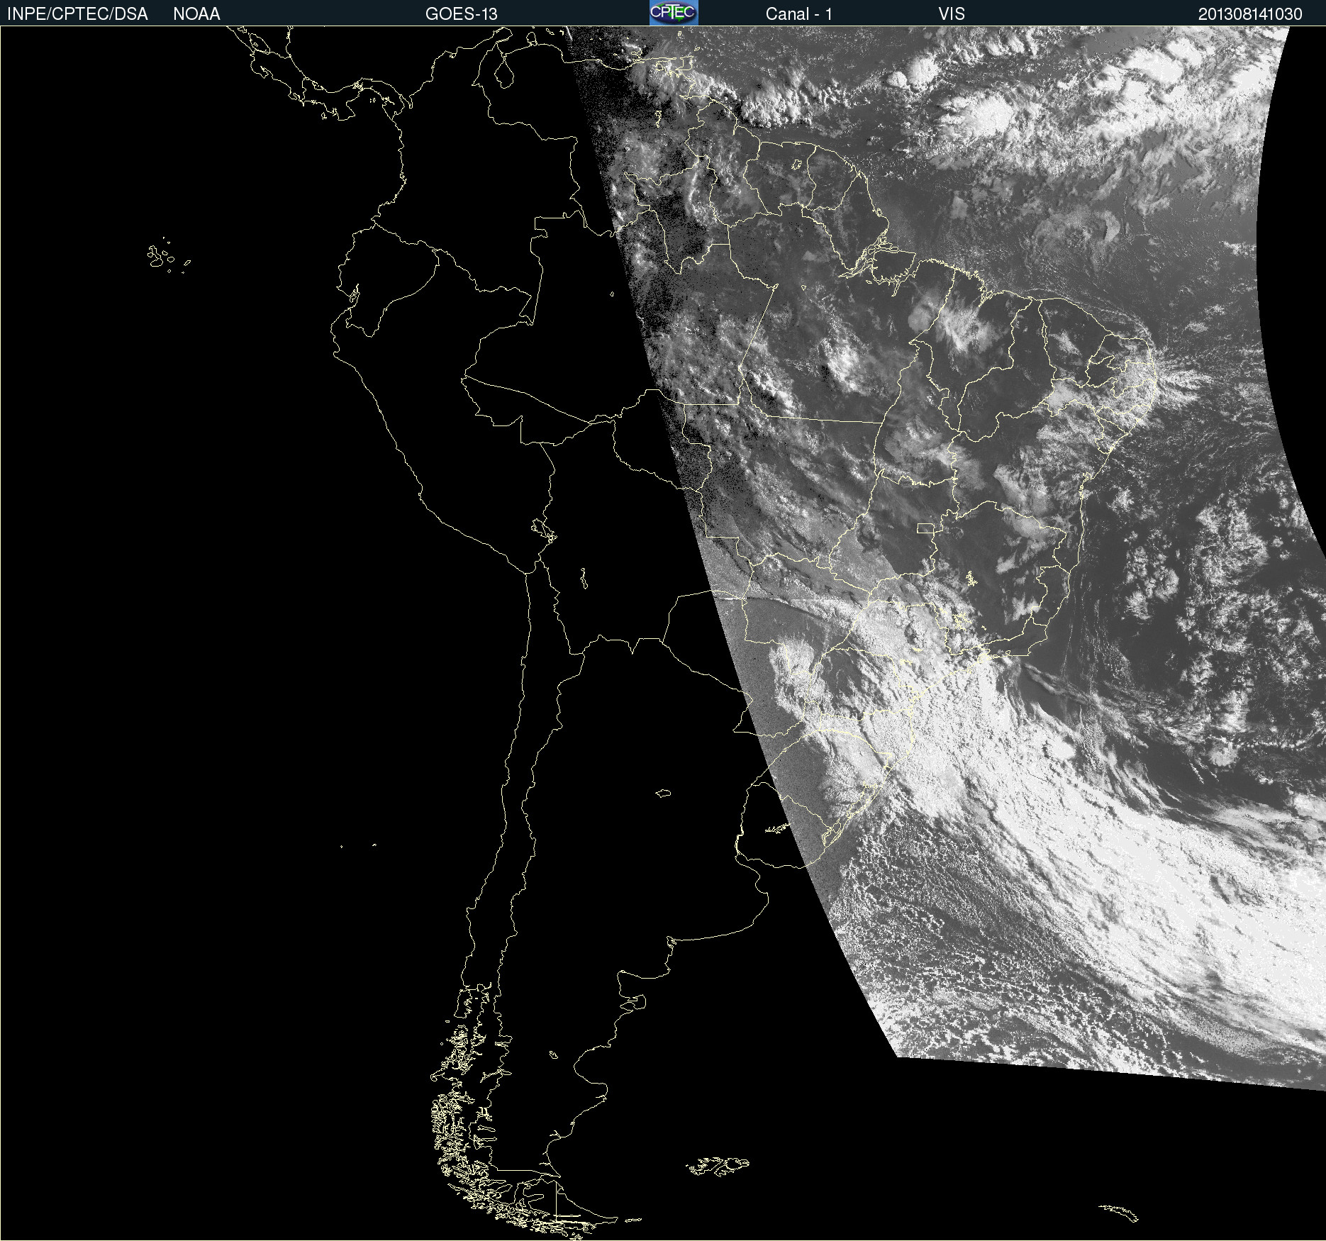The width and height of the screenshot is (1326, 1241).
Task: Click the NOAA label
Action: pyautogui.click(x=196, y=14)
